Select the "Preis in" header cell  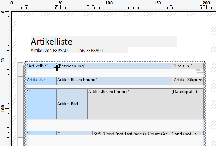[187, 66]
